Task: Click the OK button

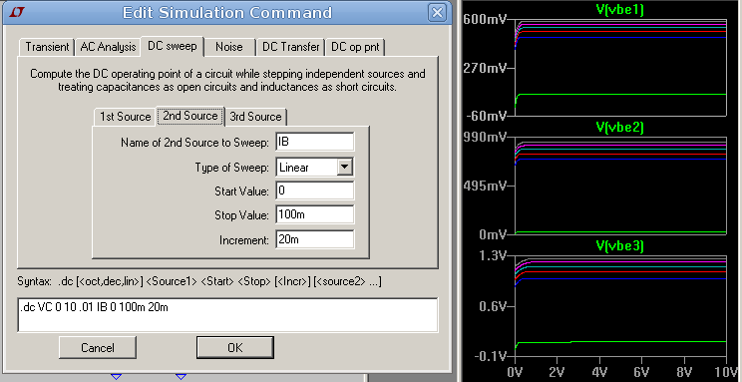Action: [235, 348]
